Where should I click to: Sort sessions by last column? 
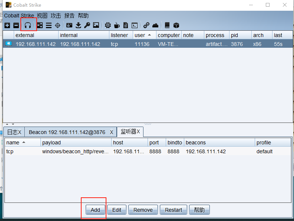(283, 35)
